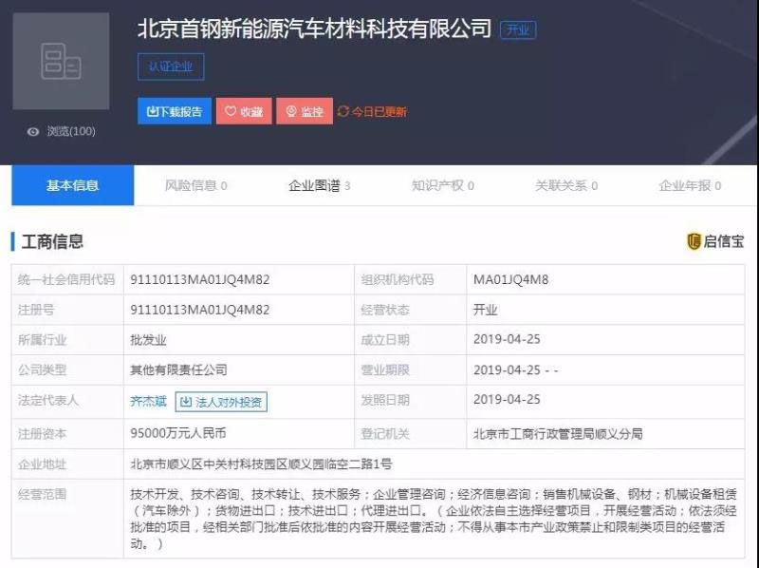The image size is (759, 568).
Task: Click the 启信宝 shield logo
Action: coord(694,241)
